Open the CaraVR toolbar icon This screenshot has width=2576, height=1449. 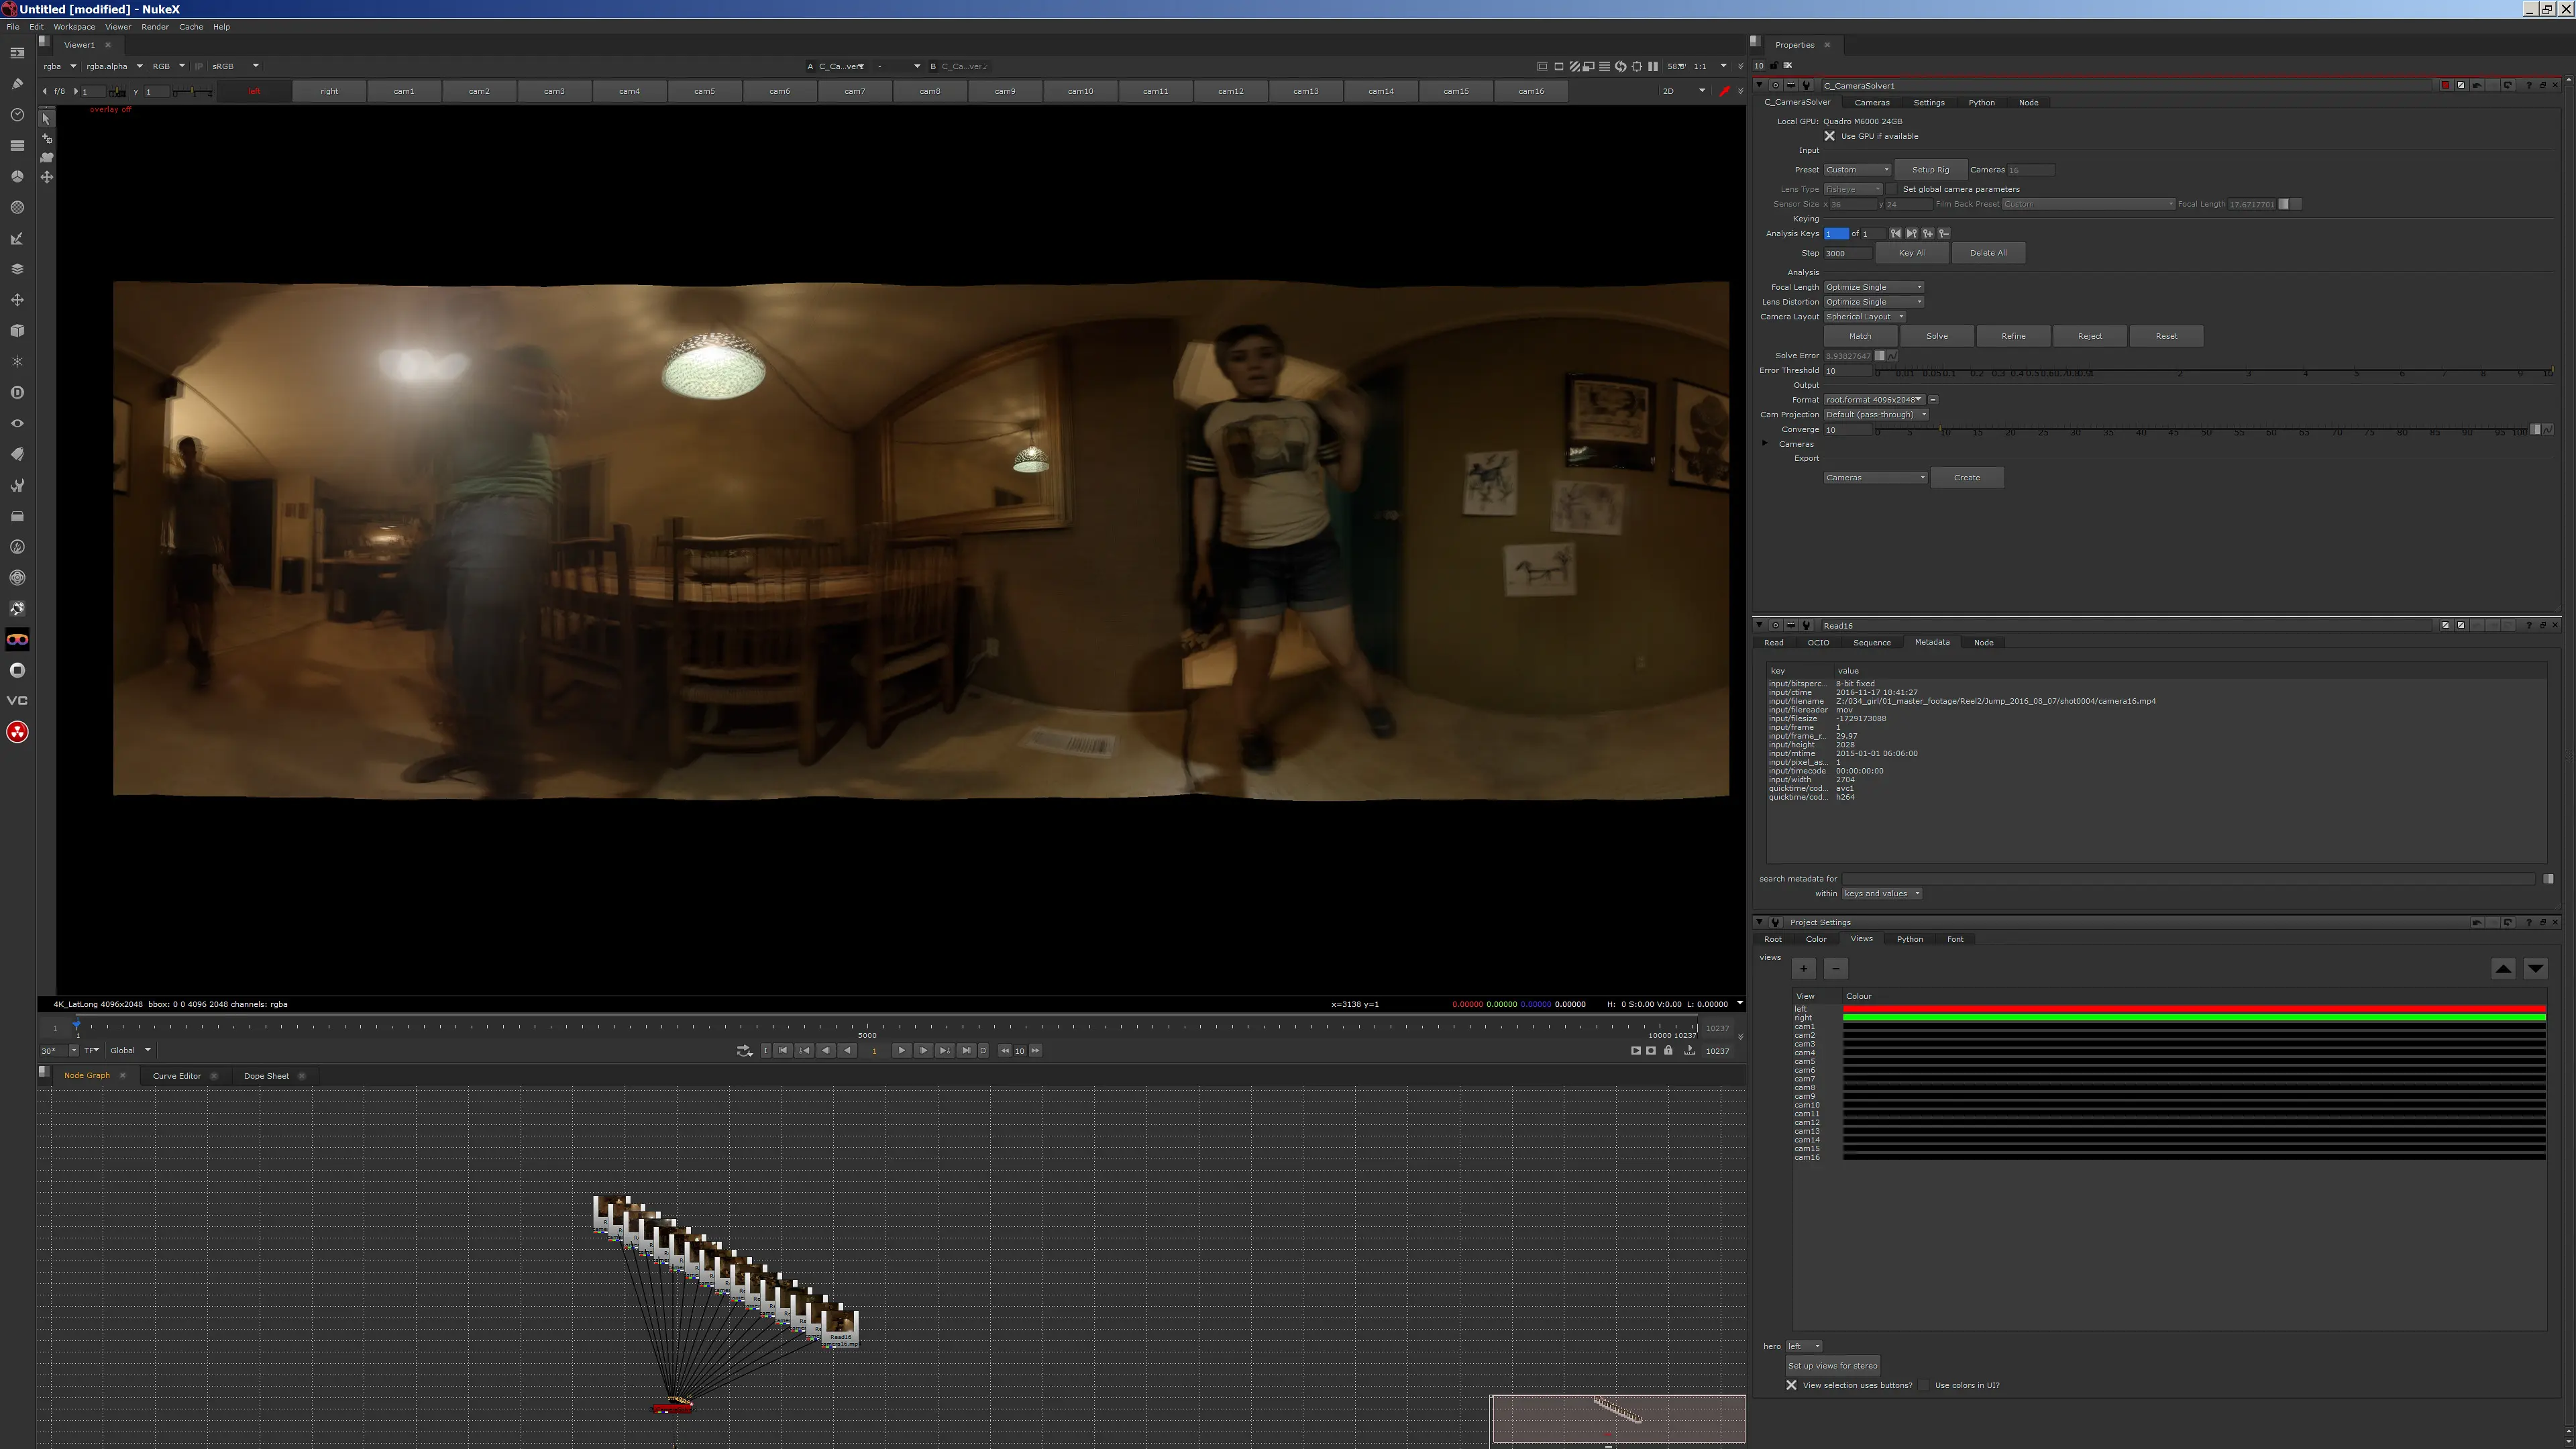[x=17, y=640]
